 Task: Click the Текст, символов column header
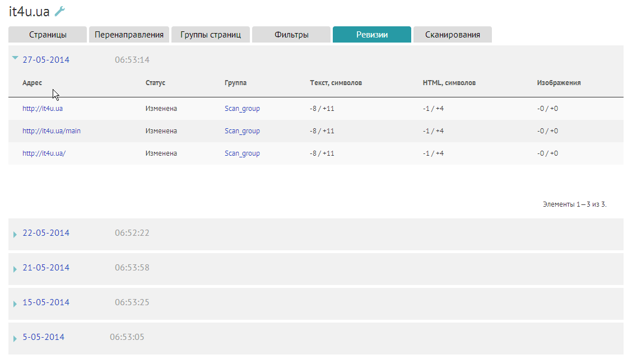(x=336, y=83)
